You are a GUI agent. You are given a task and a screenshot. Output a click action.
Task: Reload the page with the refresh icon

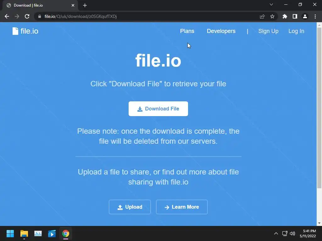click(27, 16)
